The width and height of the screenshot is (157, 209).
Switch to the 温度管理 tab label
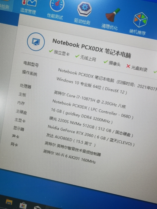(28, 11)
